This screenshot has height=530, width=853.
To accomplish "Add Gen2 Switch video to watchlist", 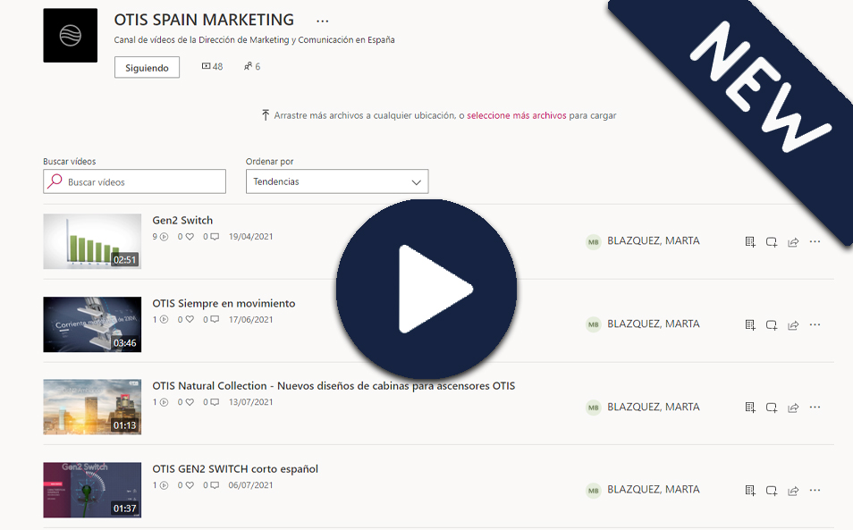I will click(750, 241).
